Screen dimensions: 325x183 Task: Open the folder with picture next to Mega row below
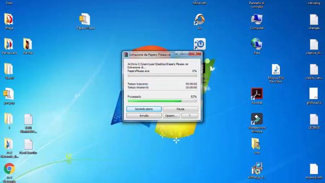[9, 44]
